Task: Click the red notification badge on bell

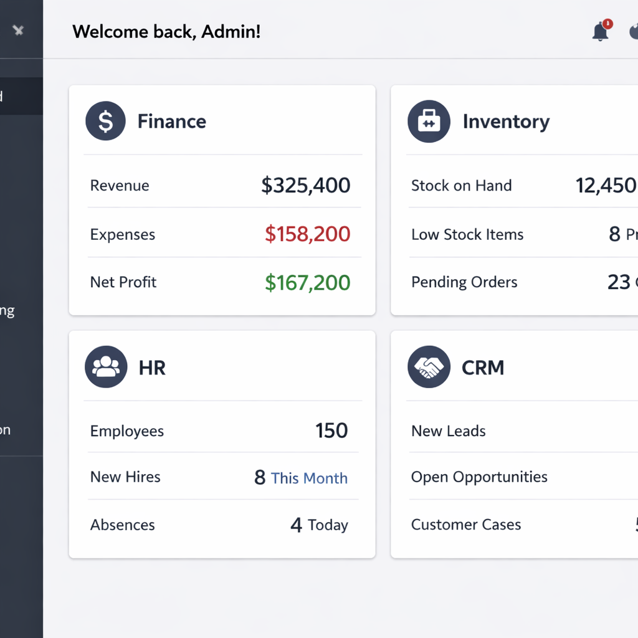Action: [x=608, y=24]
